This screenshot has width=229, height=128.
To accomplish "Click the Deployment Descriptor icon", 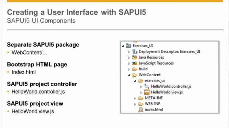I will (x=135, y=51).
